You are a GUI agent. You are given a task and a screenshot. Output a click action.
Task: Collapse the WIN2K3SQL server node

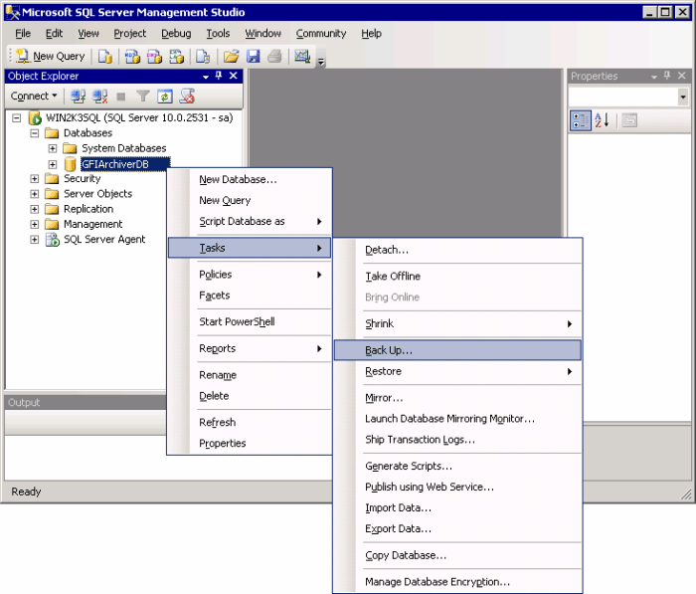17,117
